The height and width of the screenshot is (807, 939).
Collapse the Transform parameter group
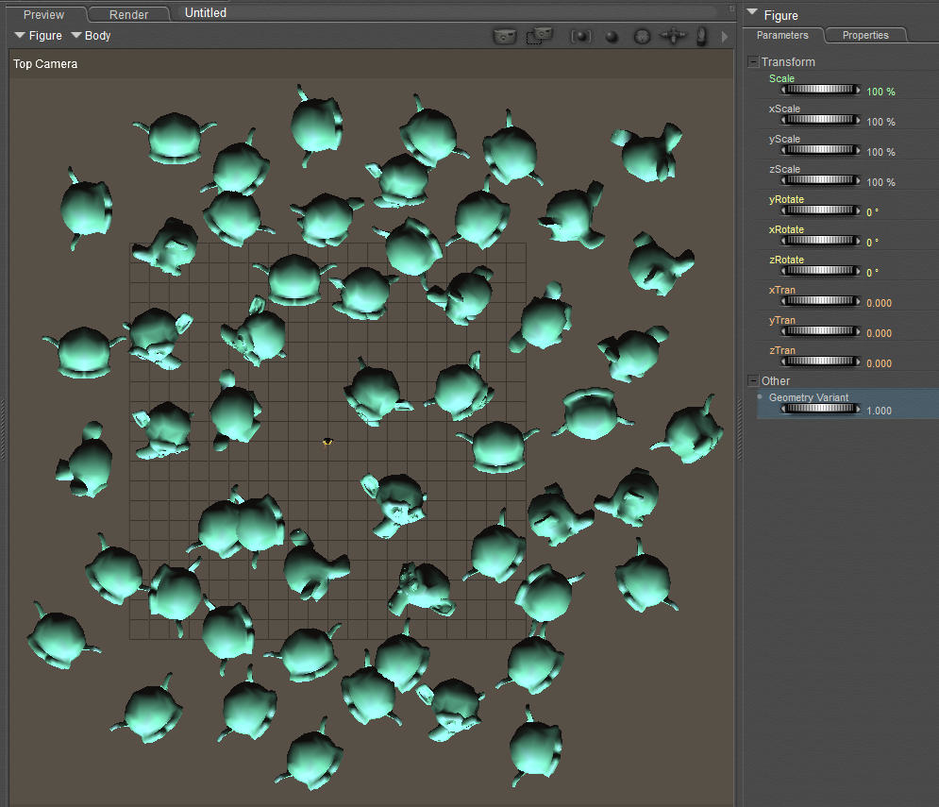coord(753,62)
